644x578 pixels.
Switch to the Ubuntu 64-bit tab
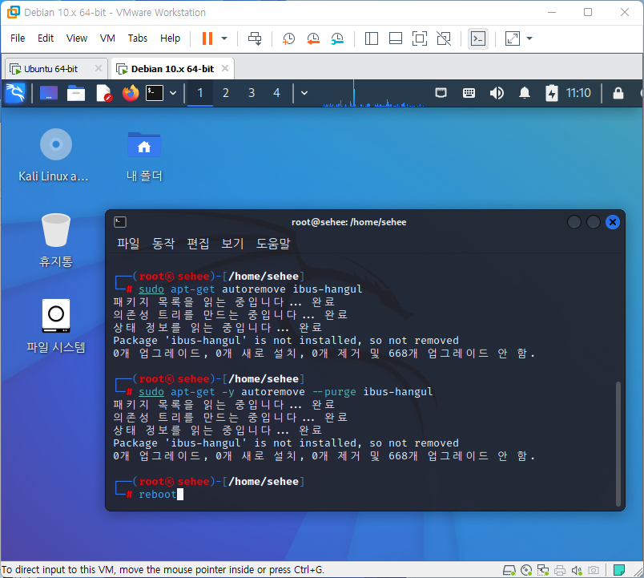(51, 69)
